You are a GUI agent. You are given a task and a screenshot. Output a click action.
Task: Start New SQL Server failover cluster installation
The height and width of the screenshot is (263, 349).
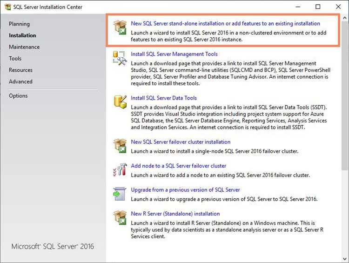point(181,142)
